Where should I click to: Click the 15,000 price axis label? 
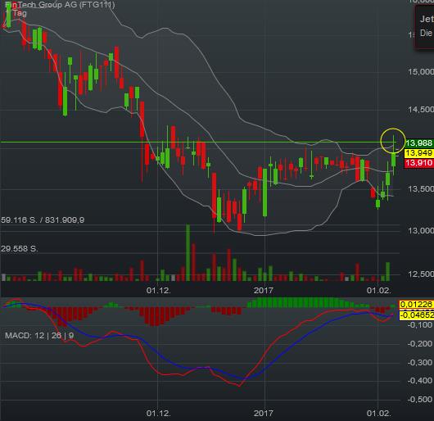click(x=421, y=72)
